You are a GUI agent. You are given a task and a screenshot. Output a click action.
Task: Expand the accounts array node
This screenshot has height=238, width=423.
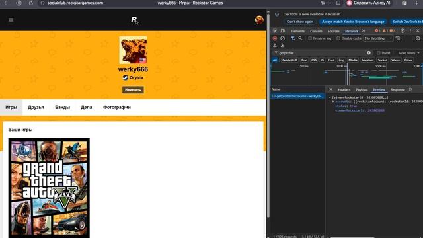click(x=333, y=102)
